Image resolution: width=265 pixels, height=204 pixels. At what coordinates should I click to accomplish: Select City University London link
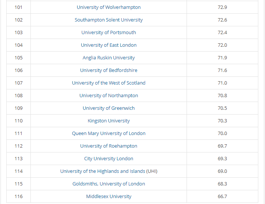pos(109,159)
